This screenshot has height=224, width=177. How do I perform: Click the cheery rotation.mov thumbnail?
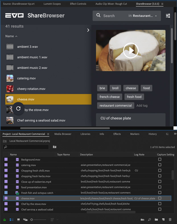[x=10, y=89]
